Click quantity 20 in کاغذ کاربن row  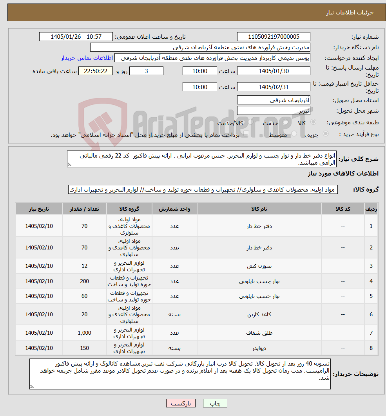coord(84,314)
